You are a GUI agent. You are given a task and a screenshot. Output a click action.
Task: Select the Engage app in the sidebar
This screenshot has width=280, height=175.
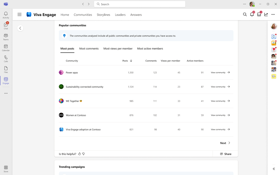point(6,80)
